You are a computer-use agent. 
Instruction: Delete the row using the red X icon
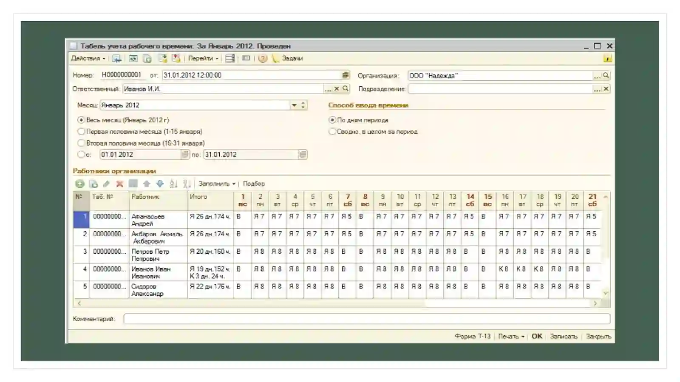tap(120, 184)
